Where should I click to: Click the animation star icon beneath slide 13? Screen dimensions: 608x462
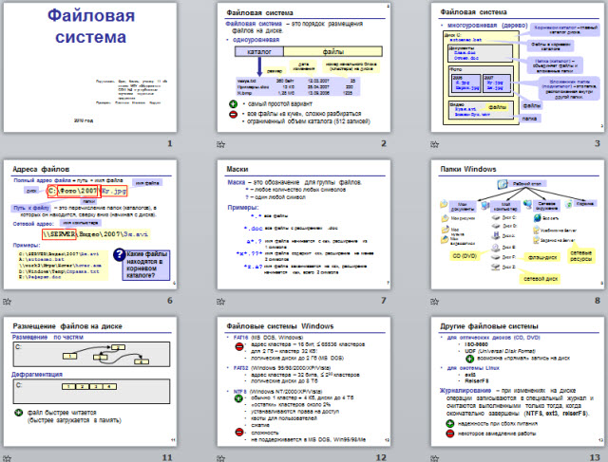point(433,458)
